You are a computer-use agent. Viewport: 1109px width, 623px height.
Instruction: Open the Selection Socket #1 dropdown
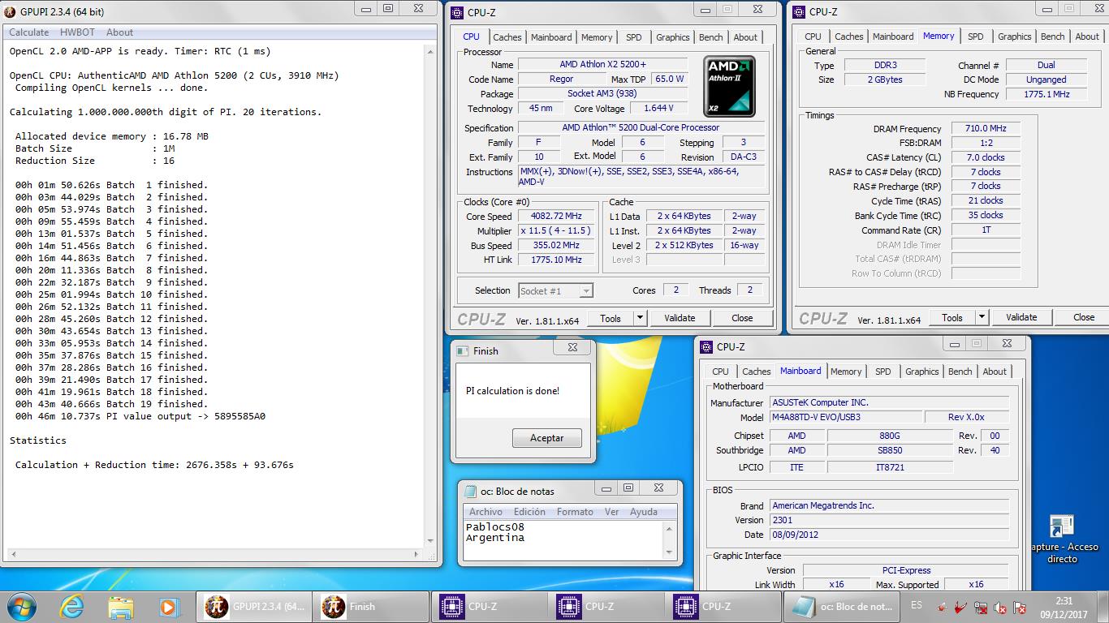coord(555,290)
